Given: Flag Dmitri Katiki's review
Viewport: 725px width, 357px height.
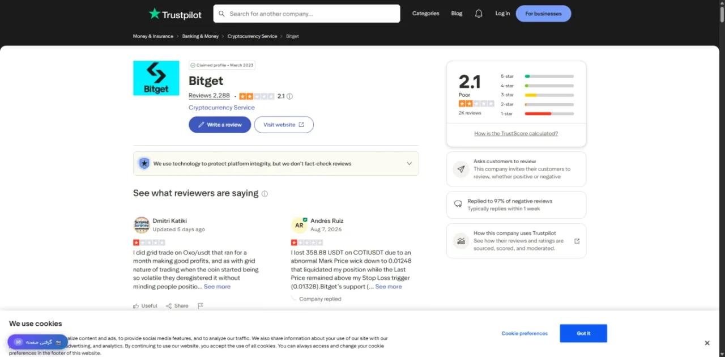Looking at the screenshot, I should tap(201, 306).
